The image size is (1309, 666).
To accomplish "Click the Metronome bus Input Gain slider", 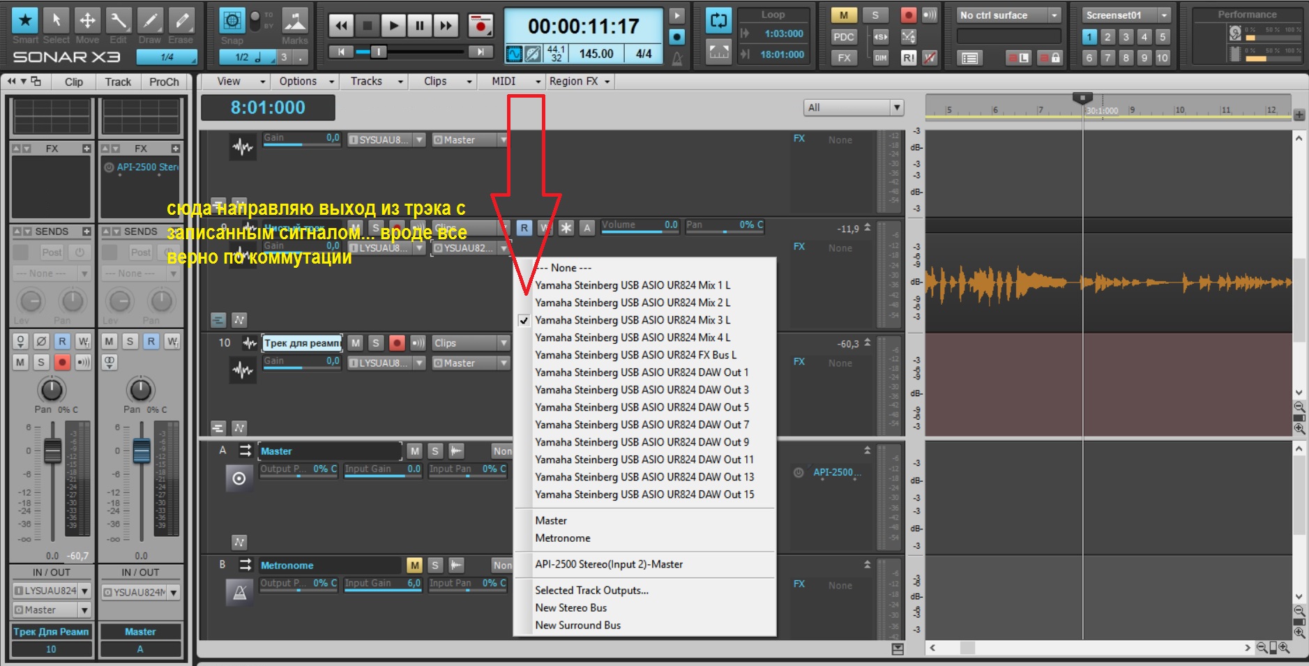I will click(x=383, y=584).
